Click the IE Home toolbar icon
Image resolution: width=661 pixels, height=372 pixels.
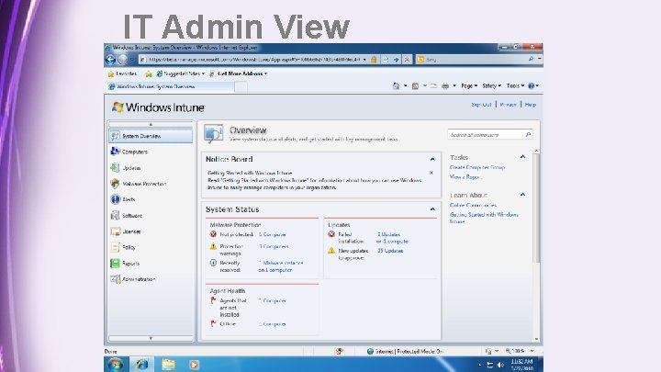point(396,86)
